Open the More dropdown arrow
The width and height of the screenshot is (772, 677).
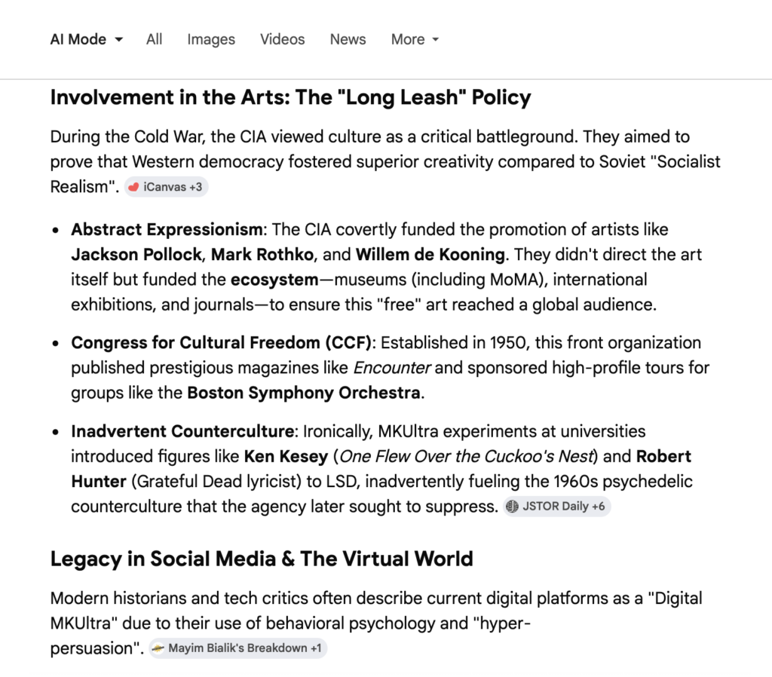pyautogui.click(x=436, y=40)
